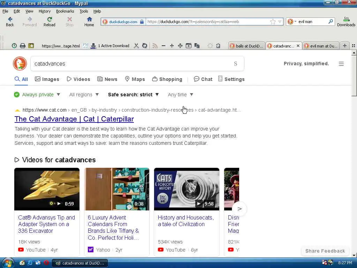Select the Videos search tab

click(78, 79)
